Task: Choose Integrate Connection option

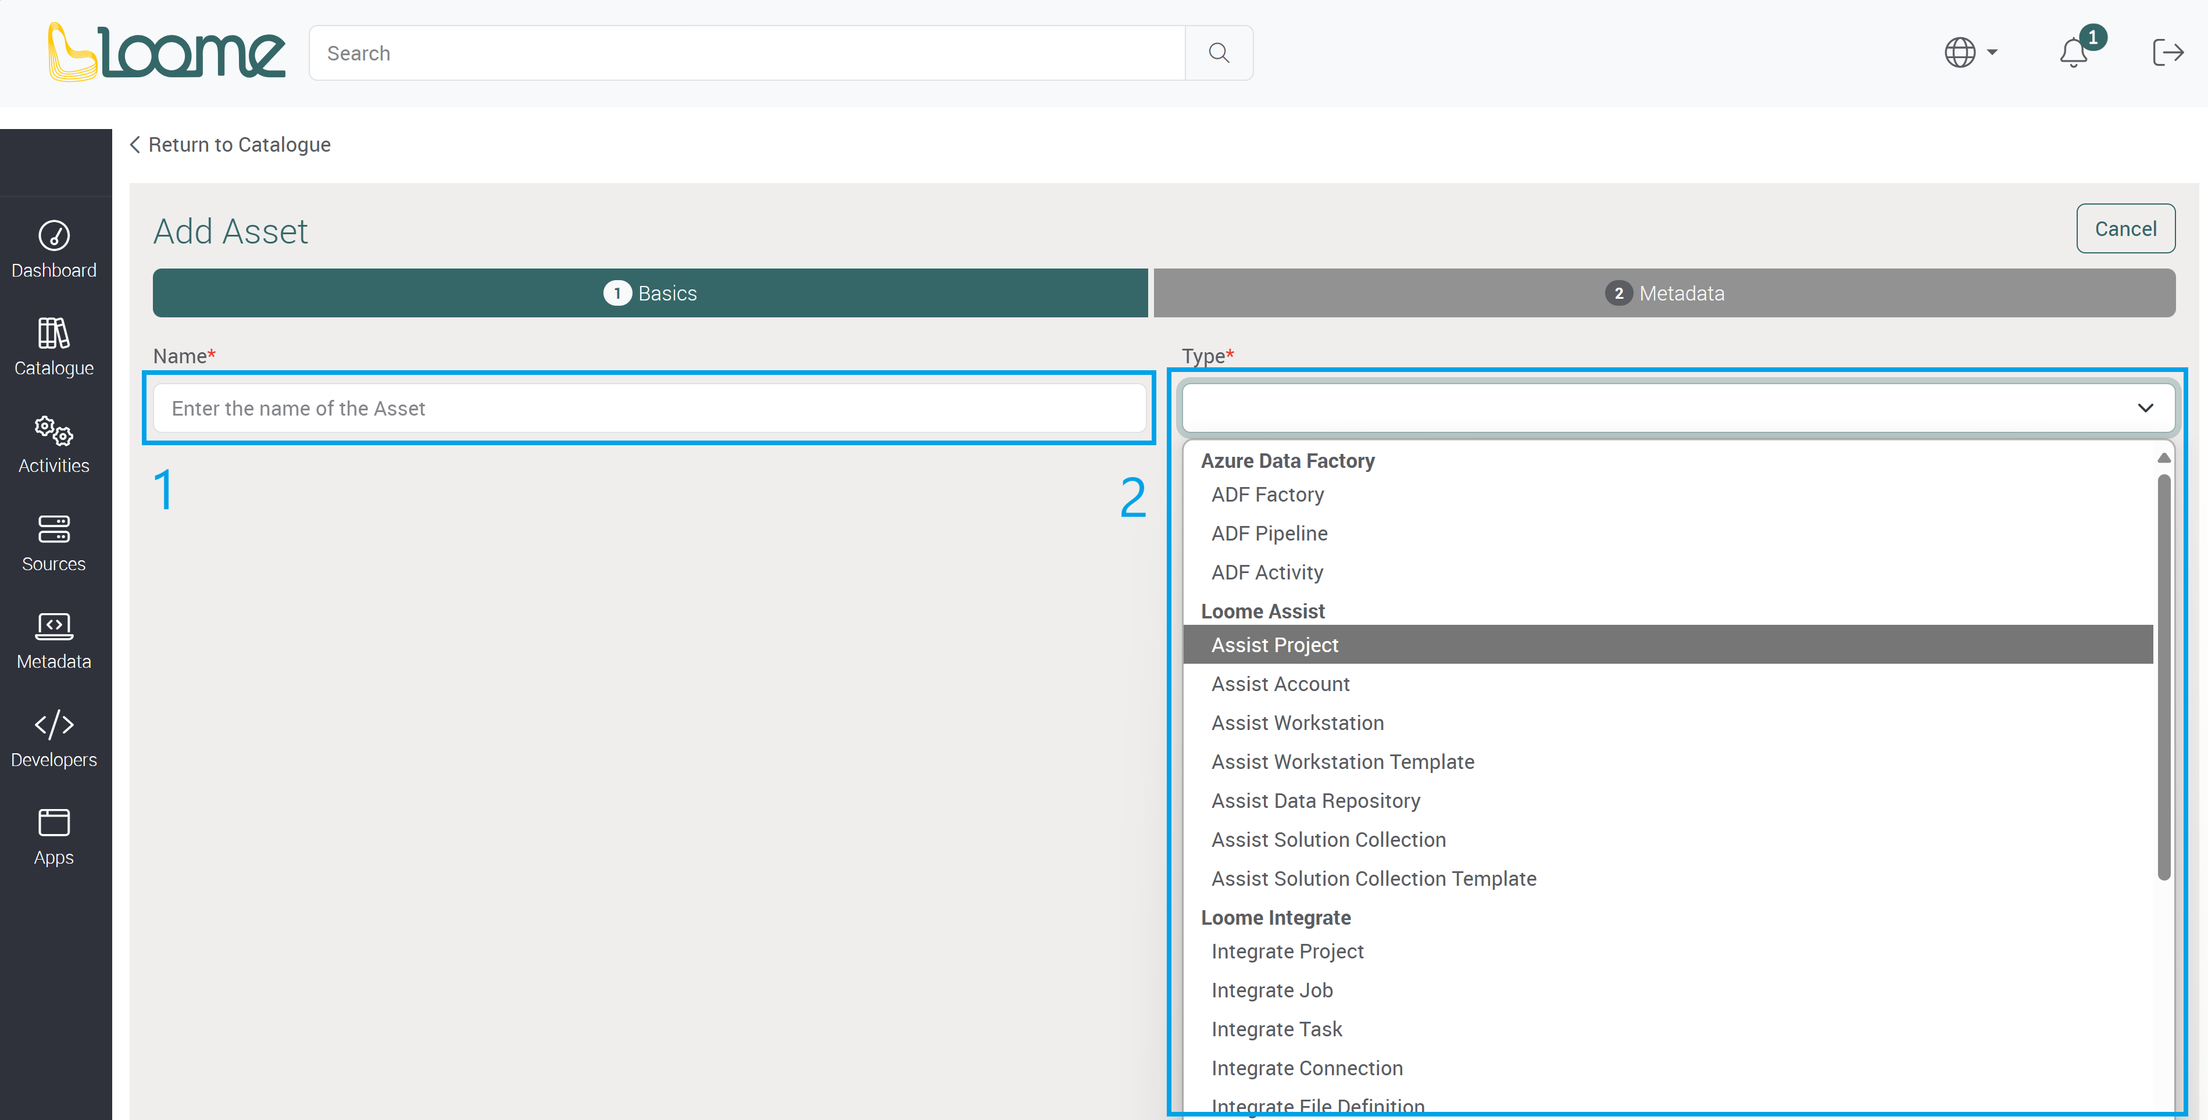Action: [x=1668, y=1068]
